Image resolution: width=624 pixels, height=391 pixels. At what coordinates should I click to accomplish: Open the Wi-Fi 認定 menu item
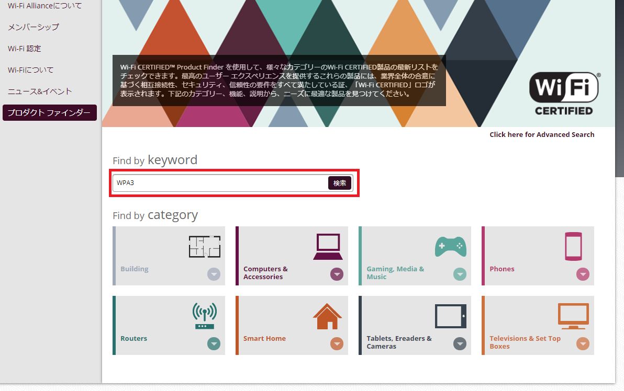(x=24, y=49)
